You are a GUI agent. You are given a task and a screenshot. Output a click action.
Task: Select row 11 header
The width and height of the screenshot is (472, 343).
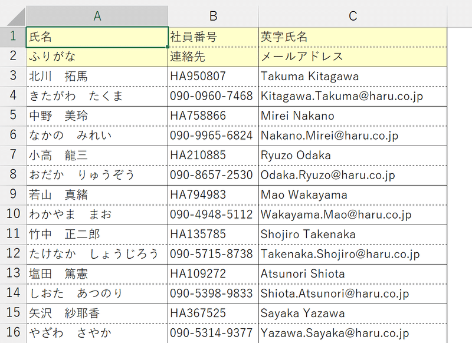click(13, 235)
